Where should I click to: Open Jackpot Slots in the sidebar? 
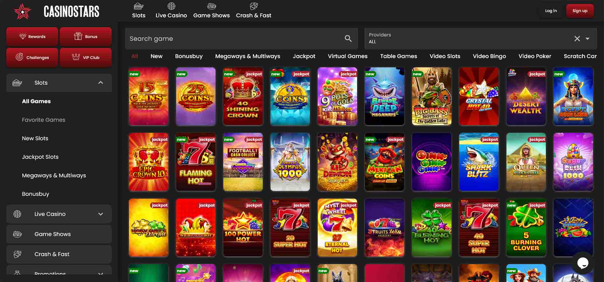click(x=40, y=157)
